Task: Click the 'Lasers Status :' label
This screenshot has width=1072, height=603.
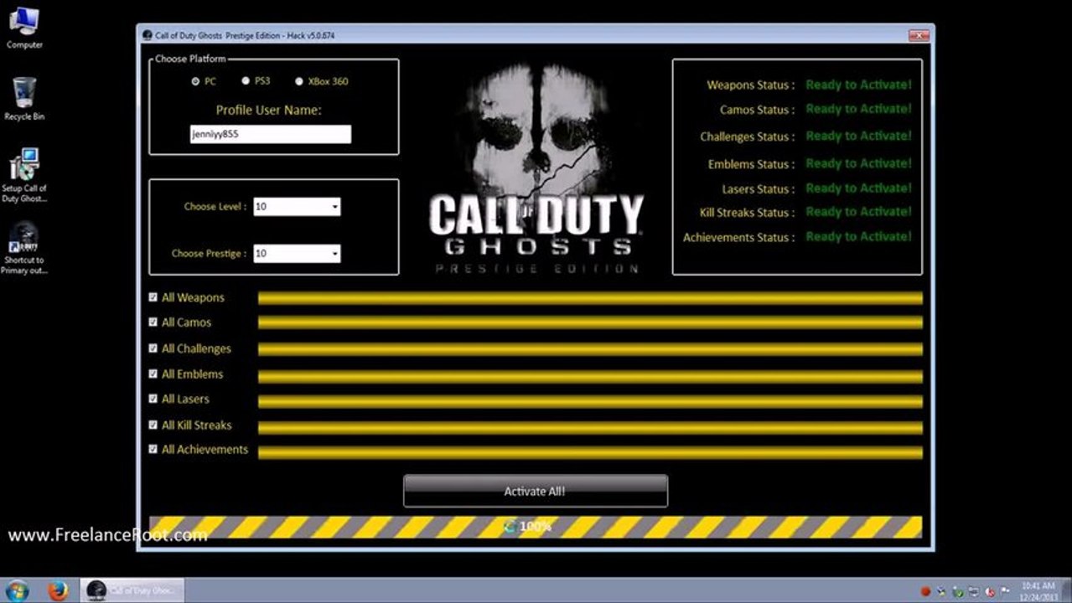Action: [x=759, y=189]
